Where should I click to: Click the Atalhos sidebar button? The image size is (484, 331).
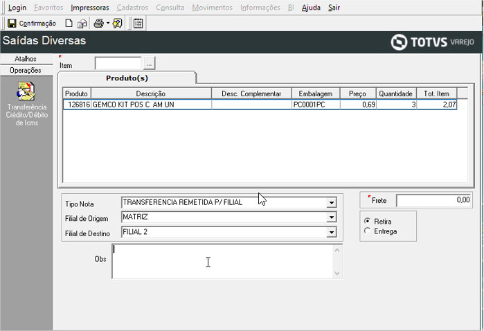[26, 59]
